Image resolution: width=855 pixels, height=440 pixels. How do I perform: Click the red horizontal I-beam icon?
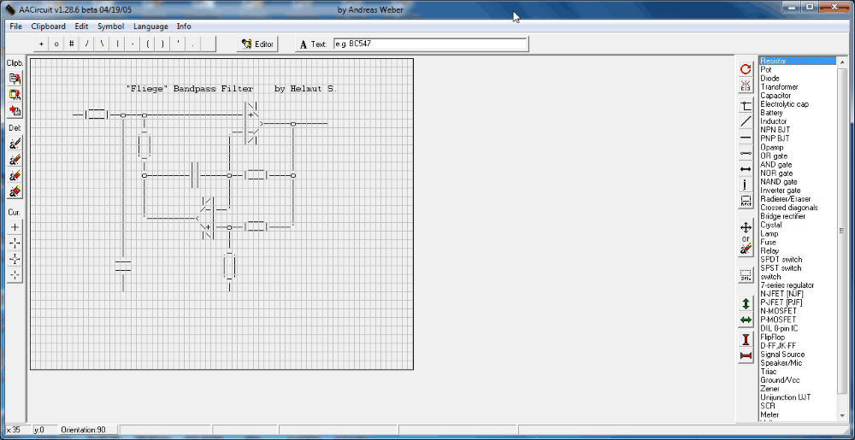coord(746,355)
